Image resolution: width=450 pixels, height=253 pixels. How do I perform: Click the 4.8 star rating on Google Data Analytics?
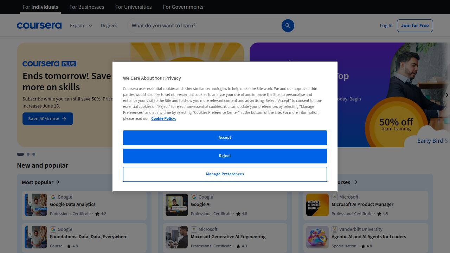point(101,214)
